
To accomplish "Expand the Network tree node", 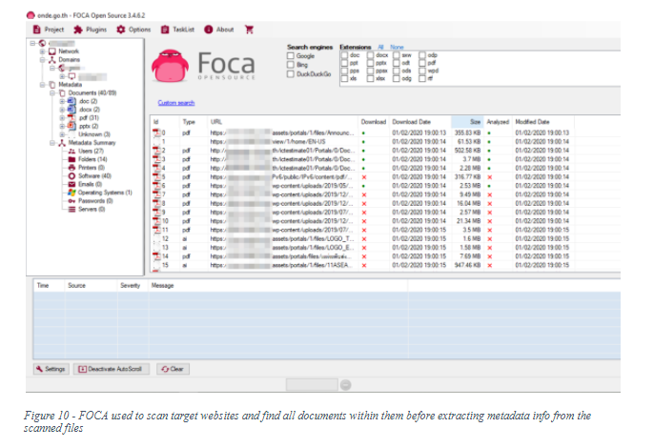I will point(42,51).
